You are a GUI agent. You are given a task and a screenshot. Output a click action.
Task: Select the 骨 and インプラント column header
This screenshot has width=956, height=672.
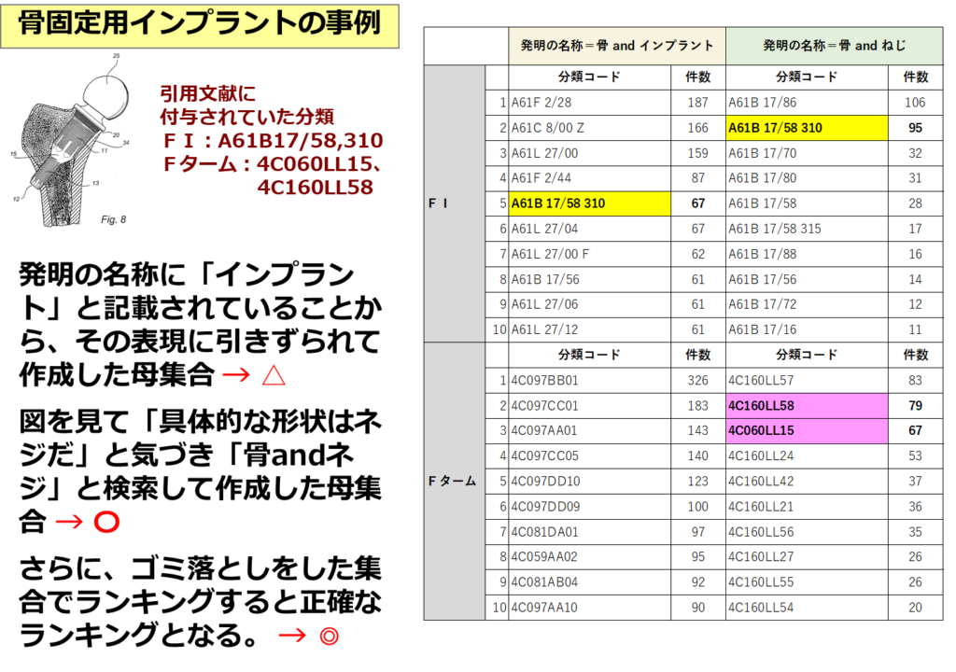click(x=617, y=46)
